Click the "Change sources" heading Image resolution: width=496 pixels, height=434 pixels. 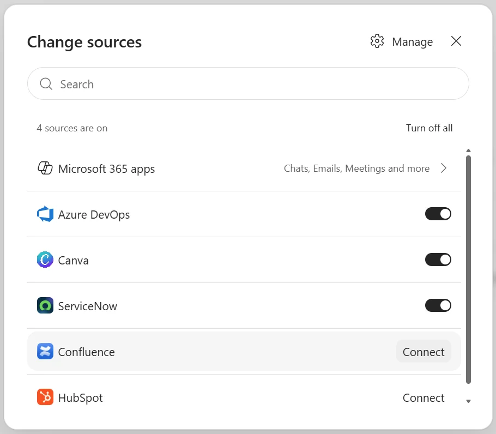[x=84, y=42]
